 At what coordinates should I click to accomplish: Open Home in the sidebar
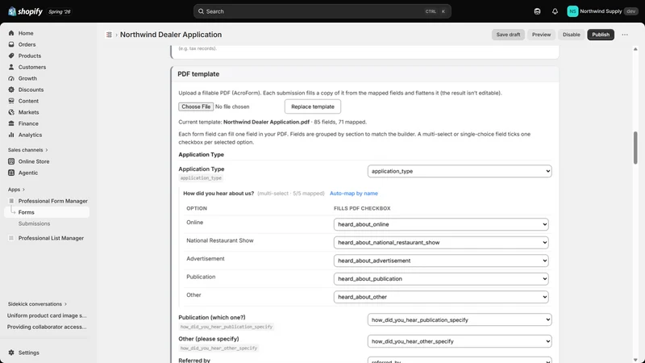(26, 33)
